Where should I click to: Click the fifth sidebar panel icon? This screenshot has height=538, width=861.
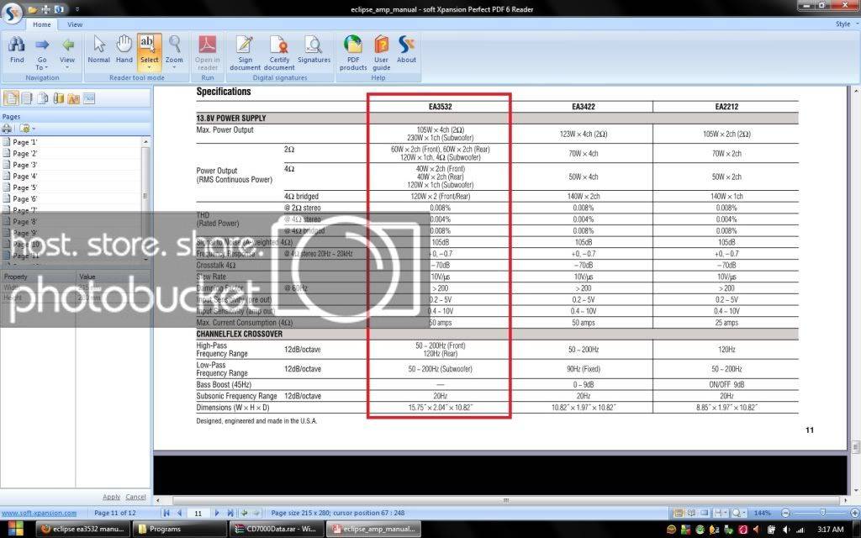[x=74, y=98]
